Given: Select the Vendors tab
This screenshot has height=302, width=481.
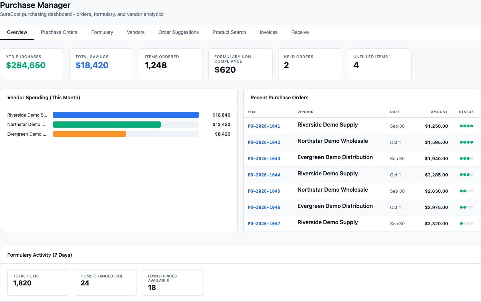Looking at the screenshot, I should pyautogui.click(x=135, y=32).
